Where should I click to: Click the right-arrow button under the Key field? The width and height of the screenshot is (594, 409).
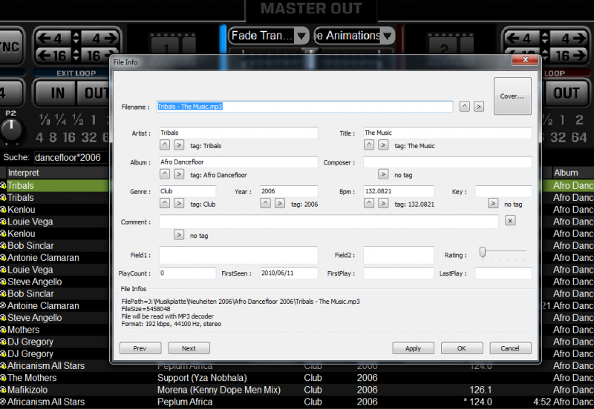(x=493, y=204)
